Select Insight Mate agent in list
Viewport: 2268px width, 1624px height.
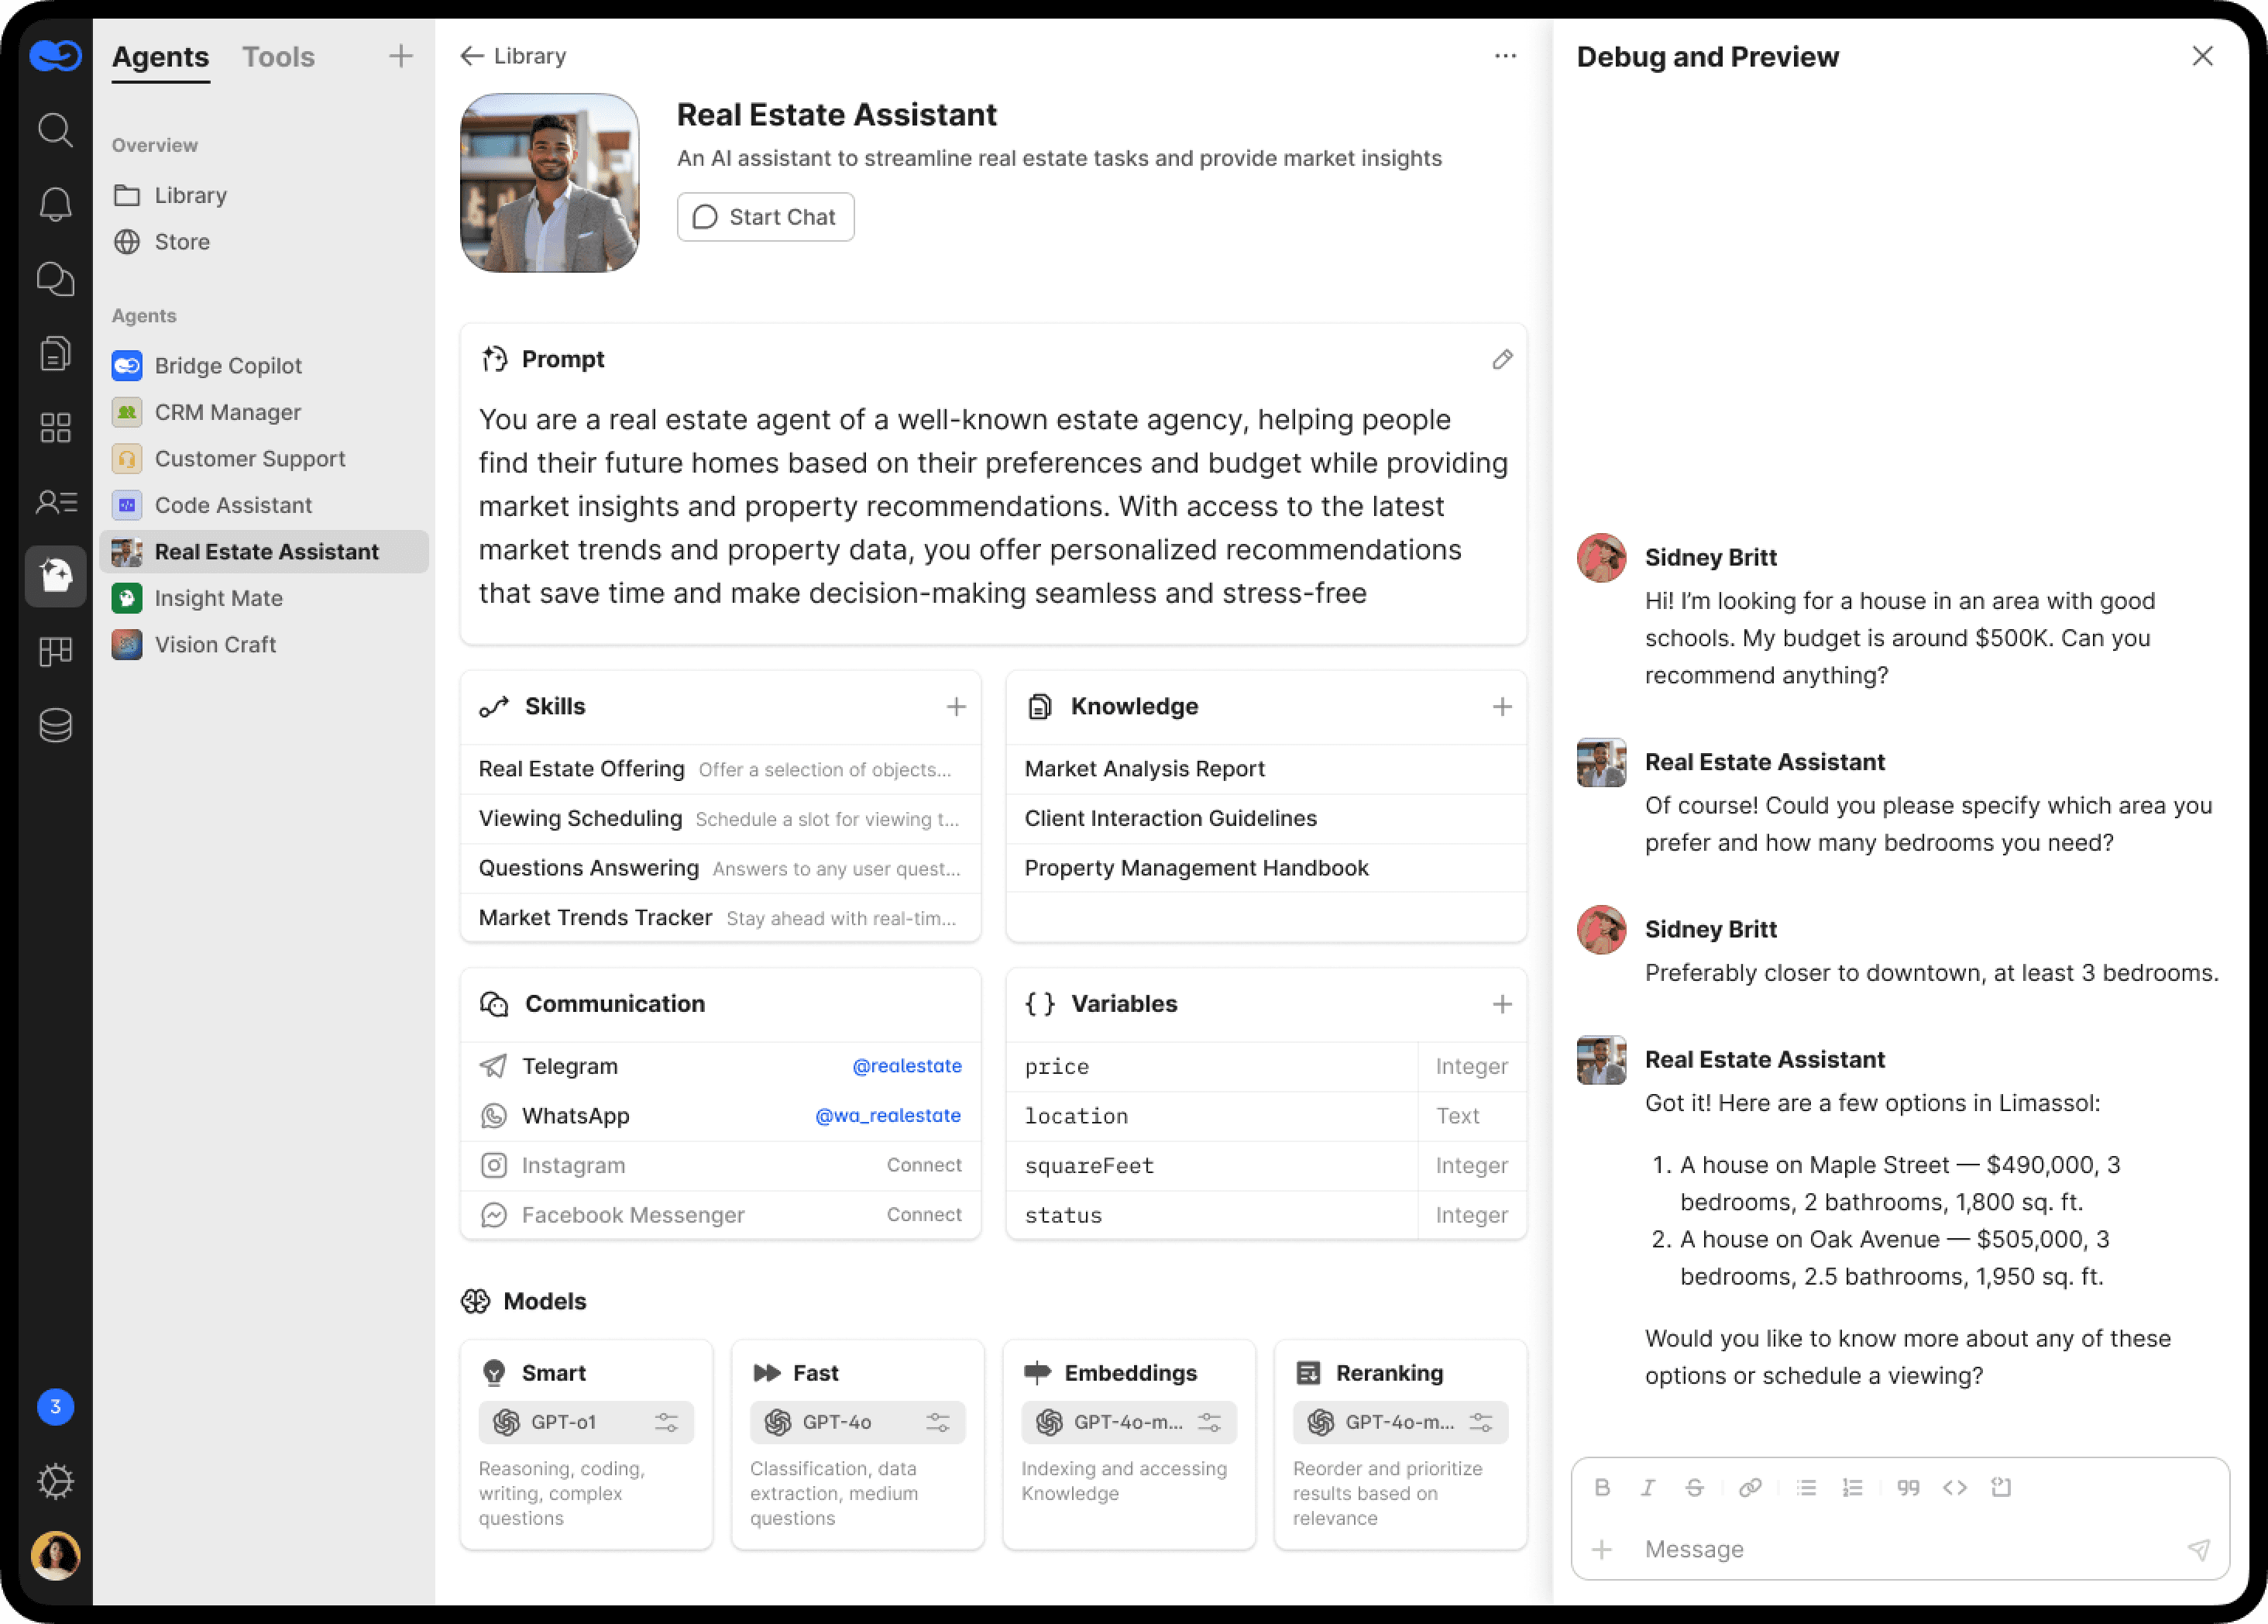coord(218,598)
